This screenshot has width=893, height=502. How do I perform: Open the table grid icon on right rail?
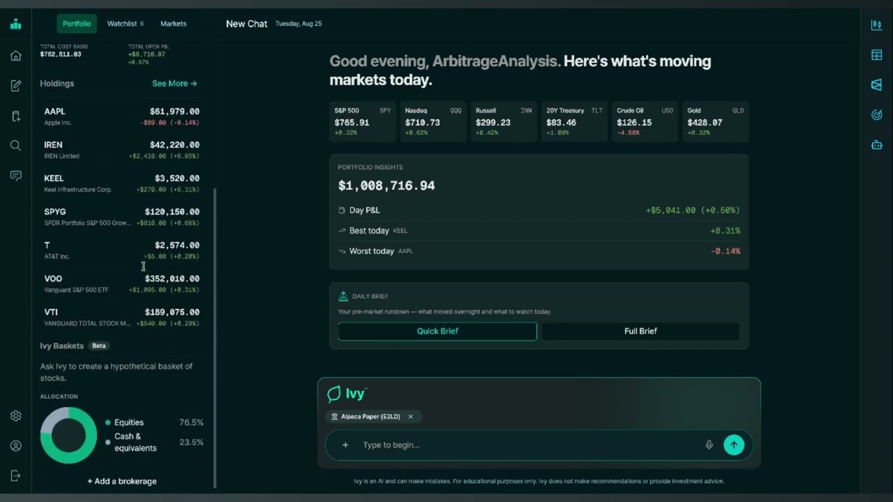click(877, 55)
